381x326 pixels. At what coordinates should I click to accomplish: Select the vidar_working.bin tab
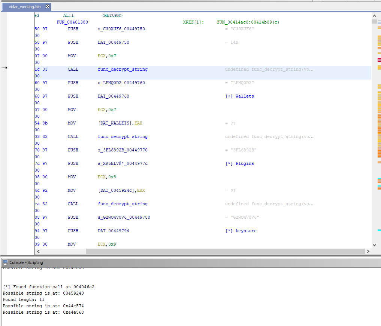tap(24, 6)
